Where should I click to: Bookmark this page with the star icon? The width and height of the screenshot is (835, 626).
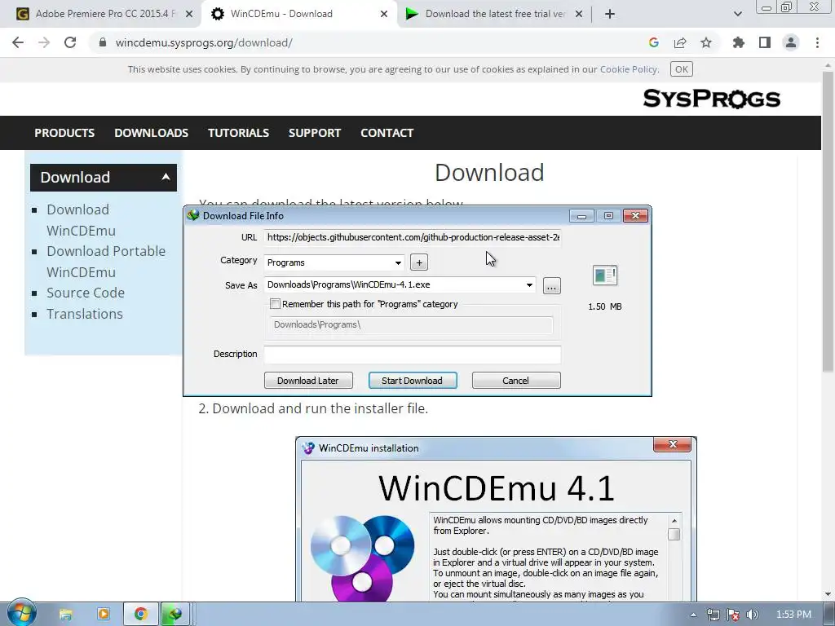[706, 42]
